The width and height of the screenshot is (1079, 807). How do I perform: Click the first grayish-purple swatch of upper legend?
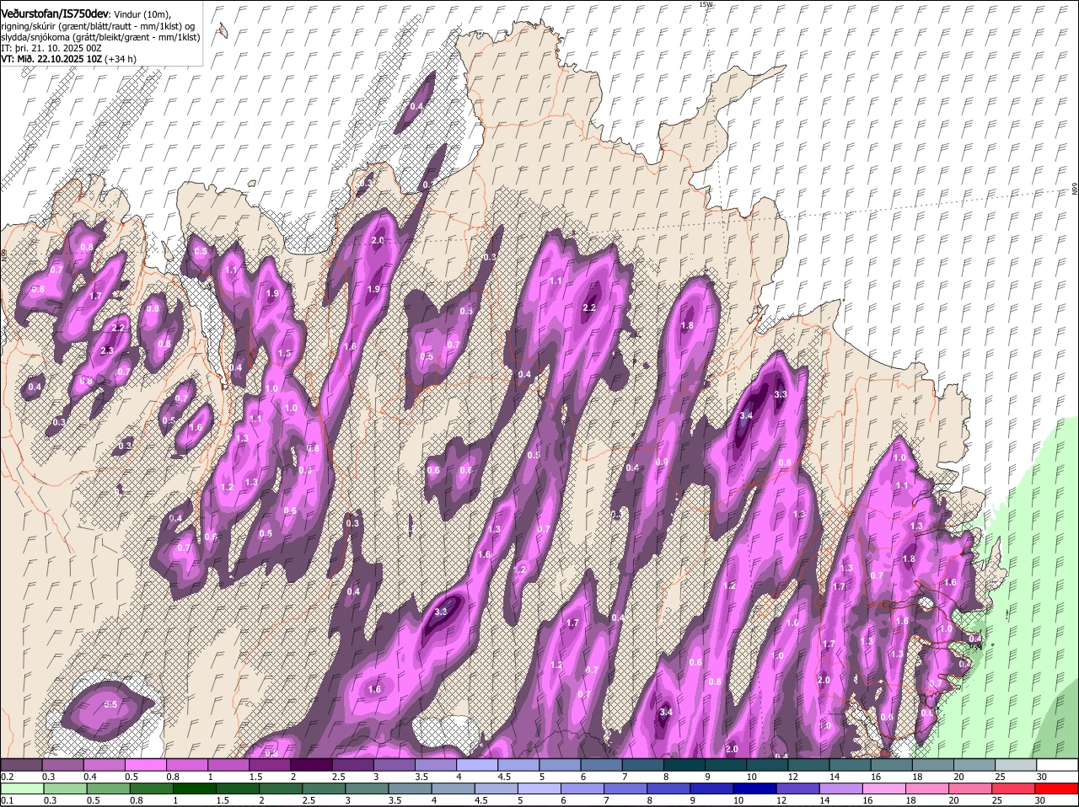[22, 765]
